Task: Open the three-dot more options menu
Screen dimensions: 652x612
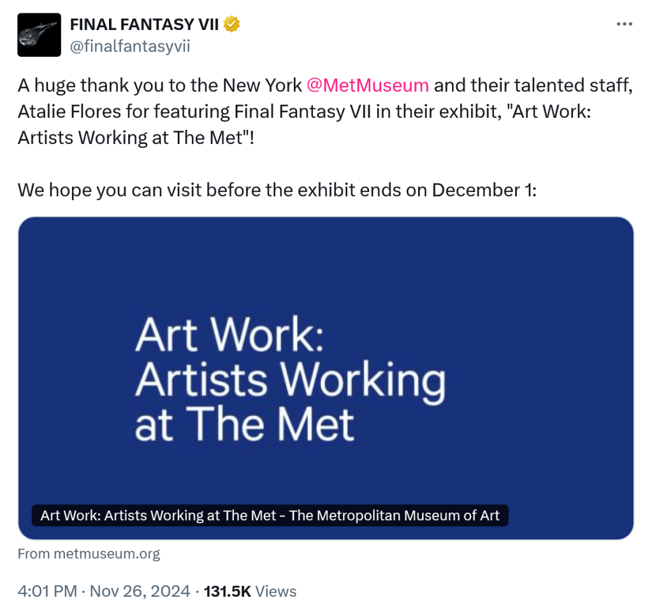Action: 624,24
